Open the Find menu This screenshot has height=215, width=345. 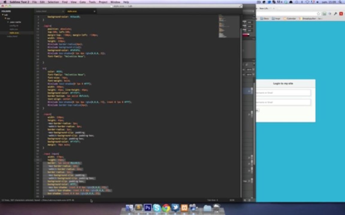[65, 2]
